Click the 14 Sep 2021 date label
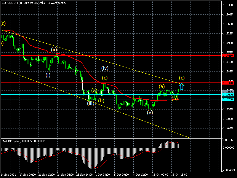The image size is (237, 178). [x=8, y=175]
